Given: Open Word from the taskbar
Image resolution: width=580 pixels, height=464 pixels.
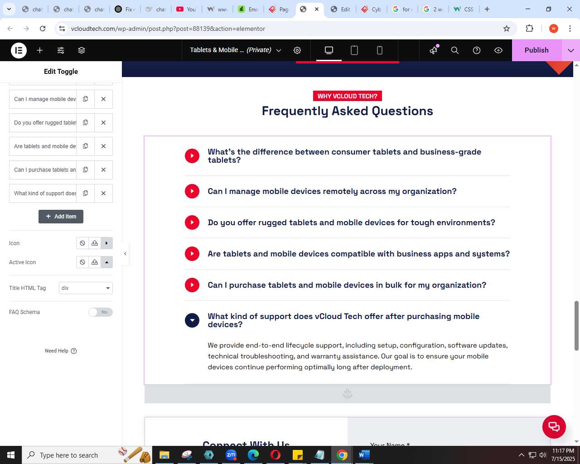Looking at the screenshot, I should [x=364, y=455].
